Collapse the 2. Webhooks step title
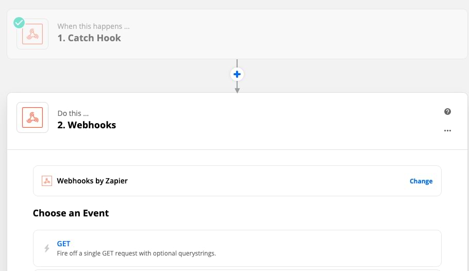The width and height of the screenshot is (469, 271). pyautogui.click(x=87, y=125)
